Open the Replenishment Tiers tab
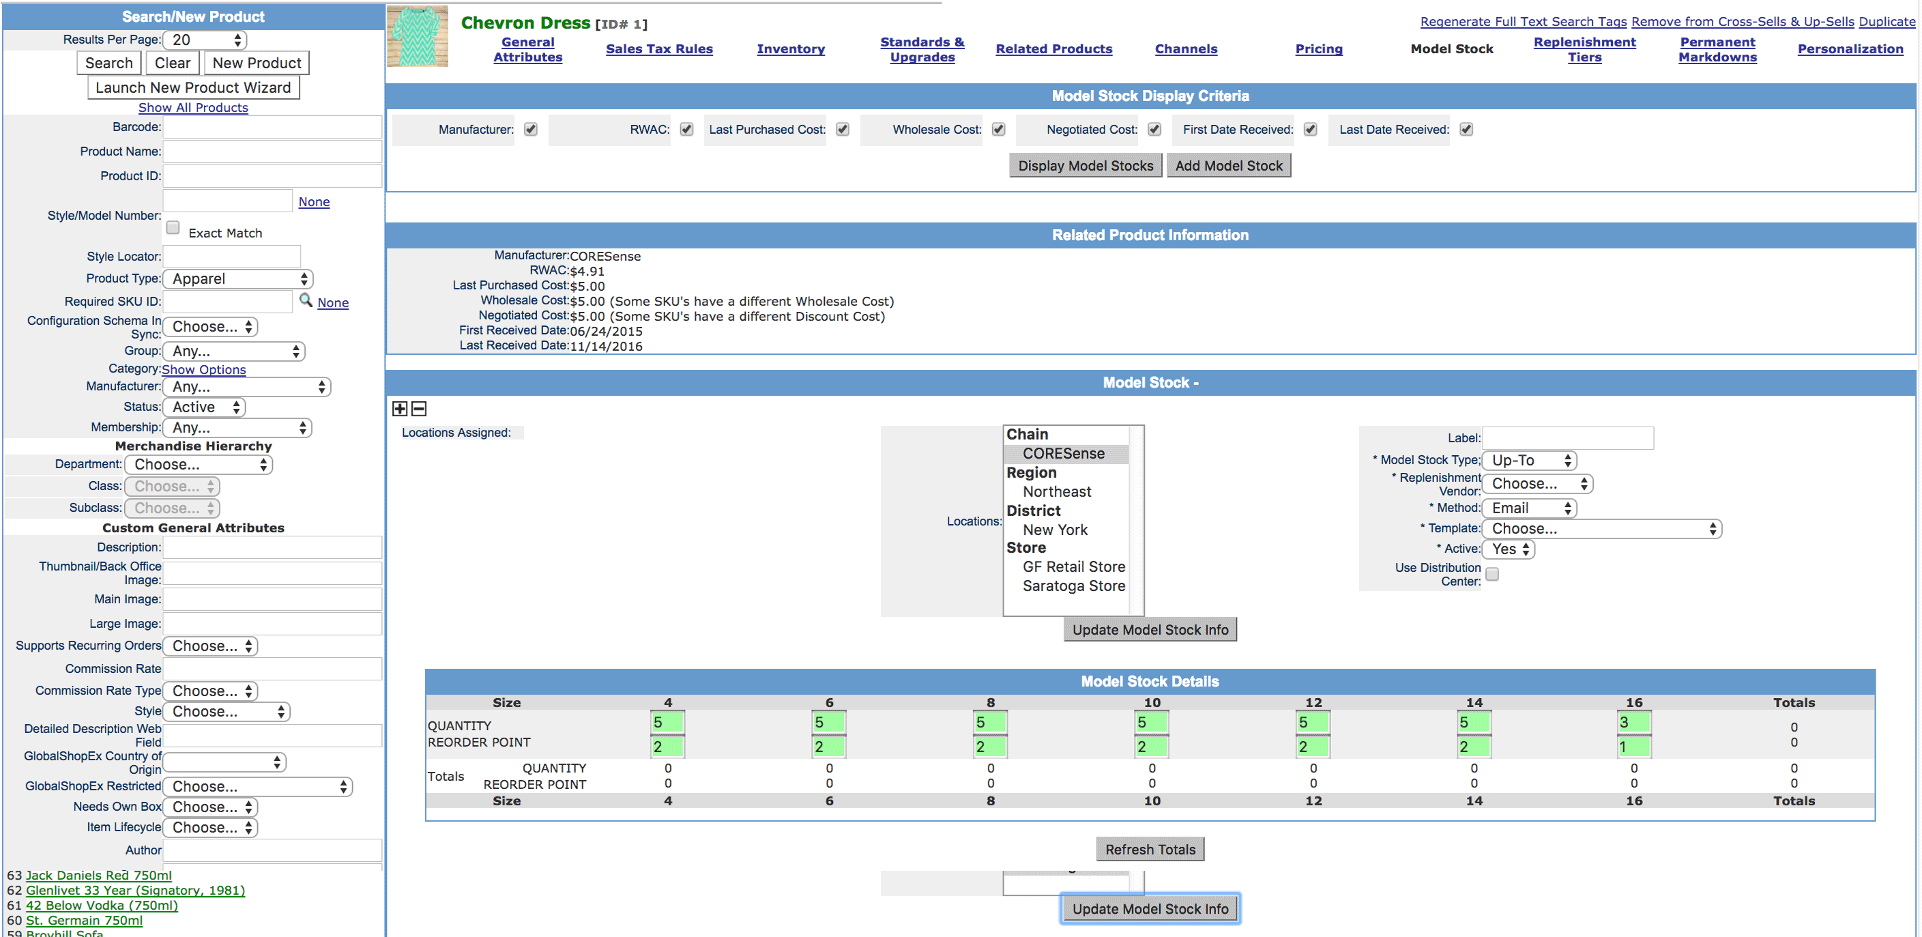 [1584, 49]
